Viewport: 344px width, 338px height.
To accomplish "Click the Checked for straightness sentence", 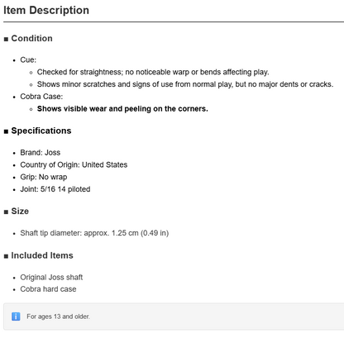I will [x=153, y=72].
